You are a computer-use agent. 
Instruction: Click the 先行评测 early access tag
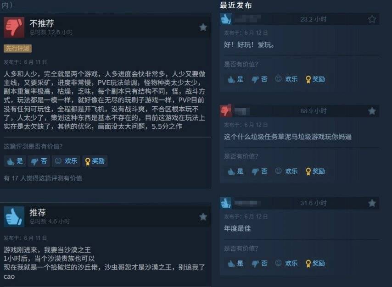17,48
